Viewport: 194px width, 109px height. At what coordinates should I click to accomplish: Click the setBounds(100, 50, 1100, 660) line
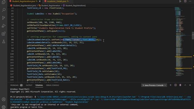click(44, 22)
